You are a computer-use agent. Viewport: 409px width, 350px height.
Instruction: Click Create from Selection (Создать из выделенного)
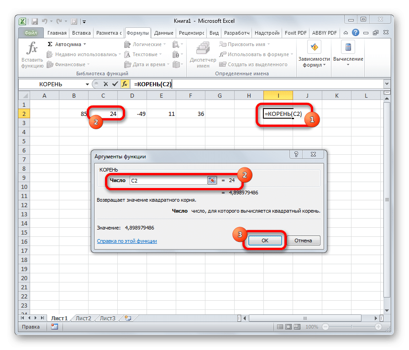coord(253,64)
